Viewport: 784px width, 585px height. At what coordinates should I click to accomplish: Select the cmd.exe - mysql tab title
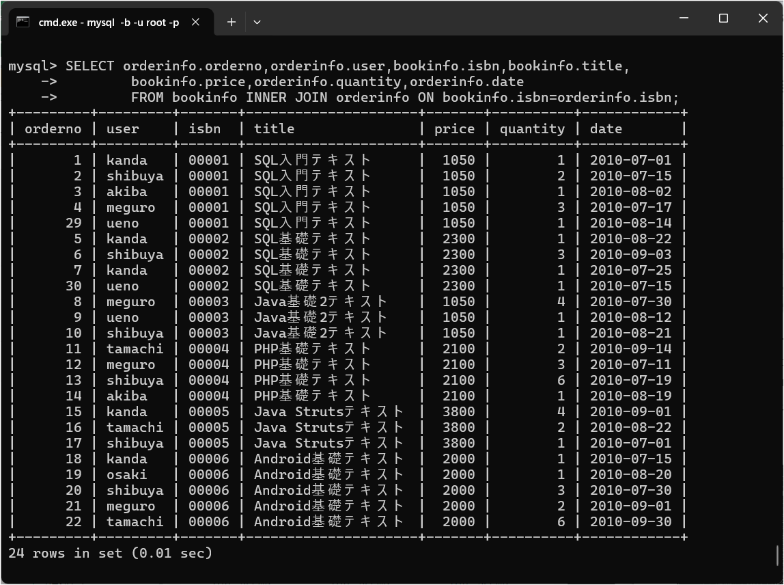click(109, 23)
